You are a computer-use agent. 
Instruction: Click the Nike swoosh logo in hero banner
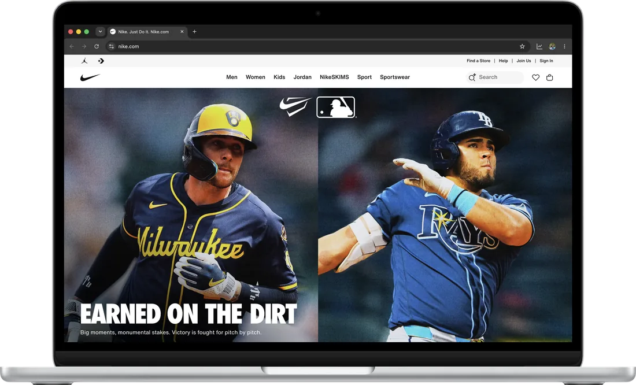[x=295, y=106]
